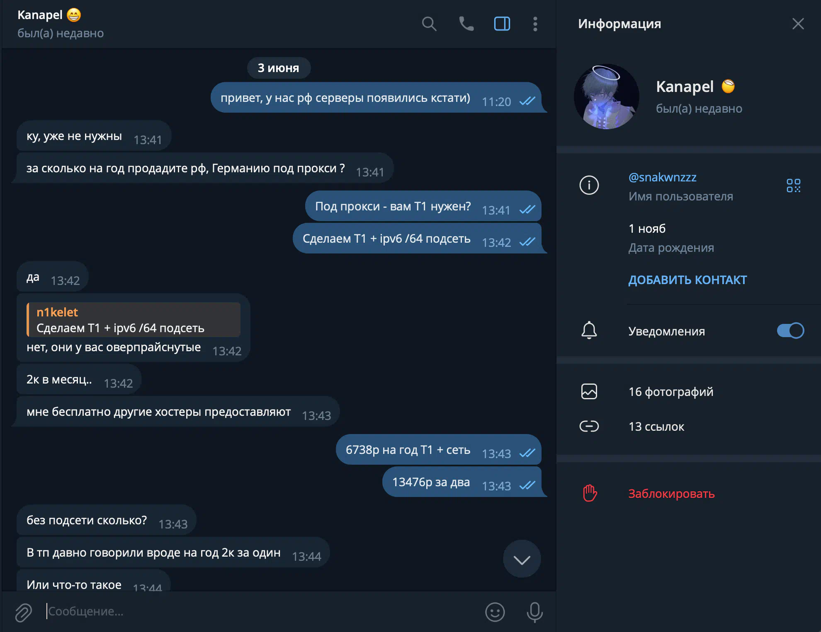
Task: Click ДОБАВИТЬ КОНТАКТ button
Action: [x=687, y=280]
